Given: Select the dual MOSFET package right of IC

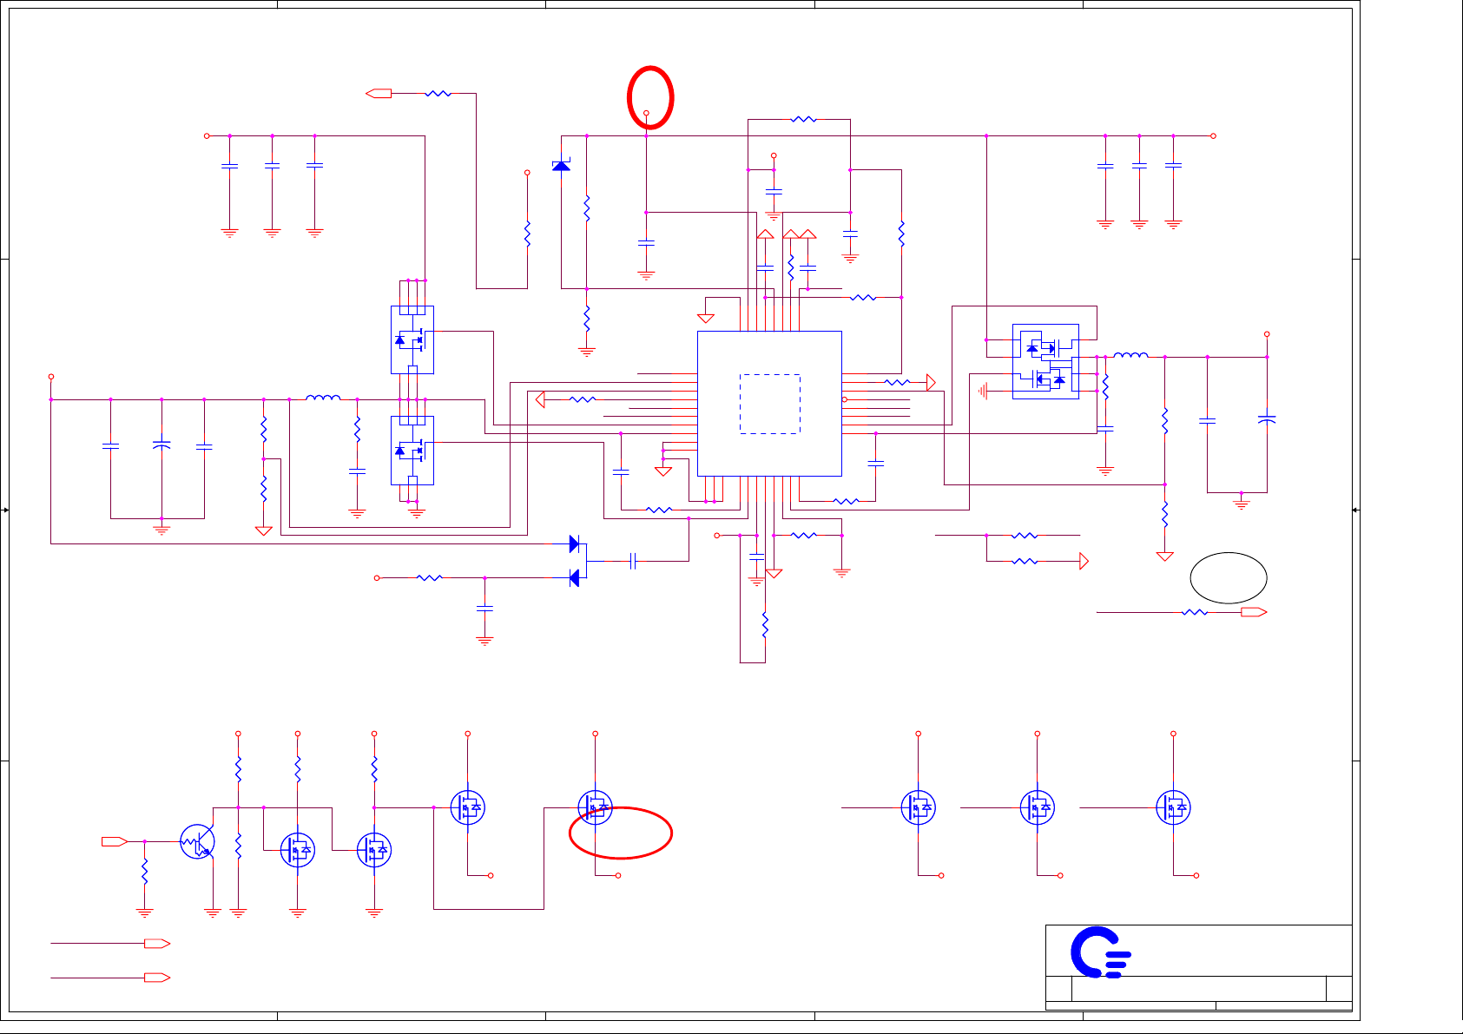Looking at the screenshot, I should (1045, 361).
